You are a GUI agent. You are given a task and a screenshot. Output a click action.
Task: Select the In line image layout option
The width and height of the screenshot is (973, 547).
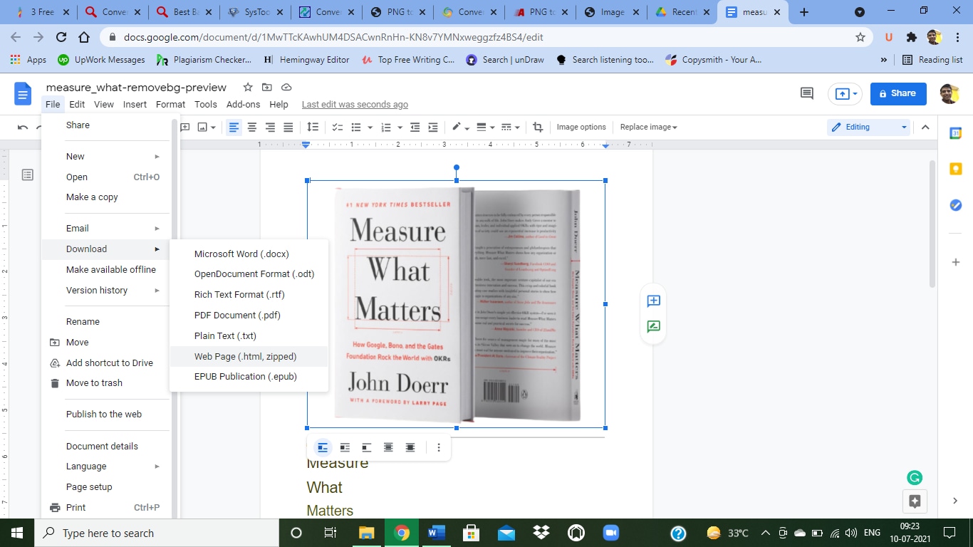[323, 447]
